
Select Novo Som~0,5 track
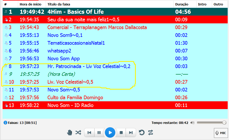pos(115,90)
